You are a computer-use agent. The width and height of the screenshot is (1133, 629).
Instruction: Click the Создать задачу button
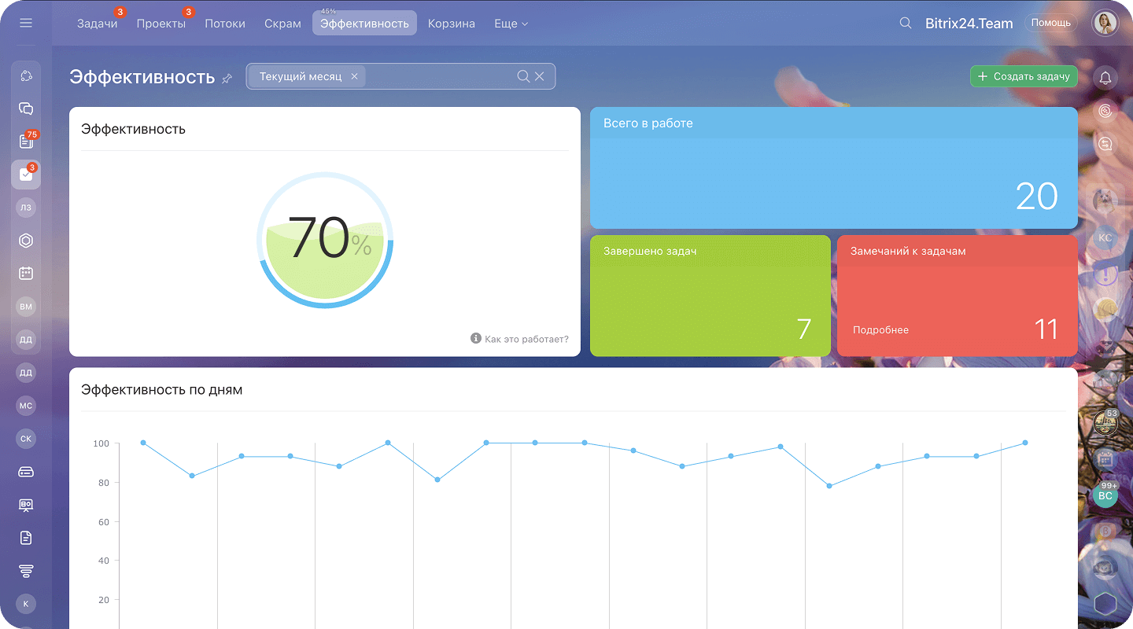[x=1024, y=76]
